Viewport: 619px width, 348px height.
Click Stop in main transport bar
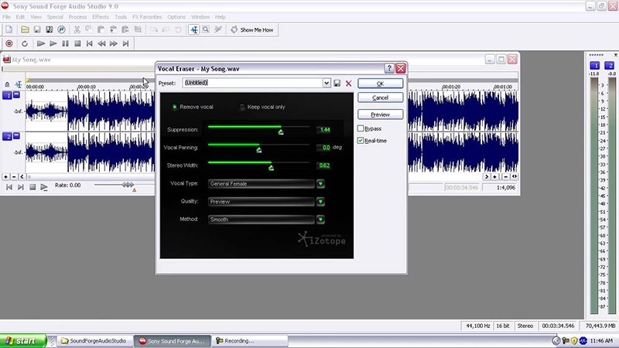click(78, 44)
